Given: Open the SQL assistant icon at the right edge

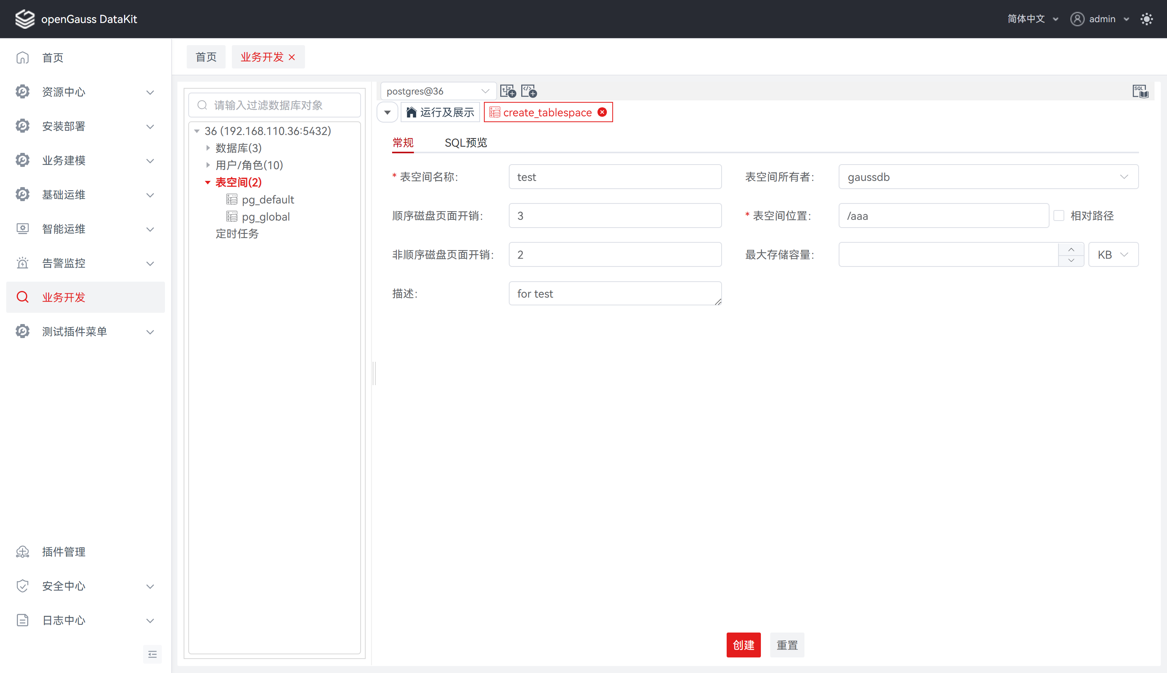Looking at the screenshot, I should (1140, 91).
